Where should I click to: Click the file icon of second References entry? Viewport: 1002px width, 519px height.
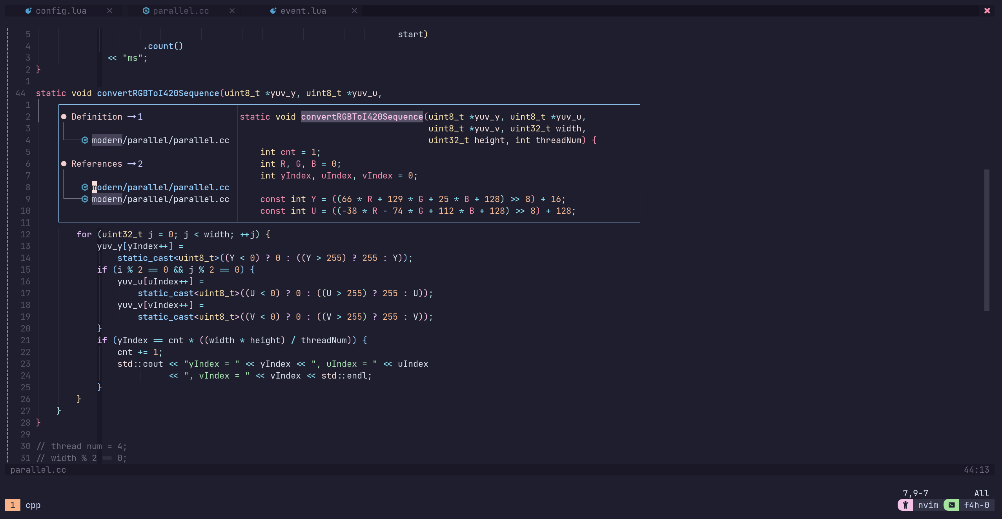coord(85,199)
